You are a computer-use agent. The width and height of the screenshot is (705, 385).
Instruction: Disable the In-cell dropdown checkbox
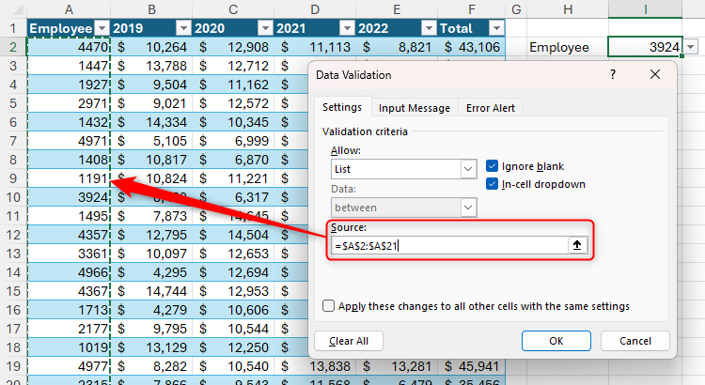pyautogui.click(x=493, y=184)
